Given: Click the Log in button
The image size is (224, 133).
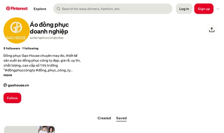Looking at the screenshot, I should (184, 9).
